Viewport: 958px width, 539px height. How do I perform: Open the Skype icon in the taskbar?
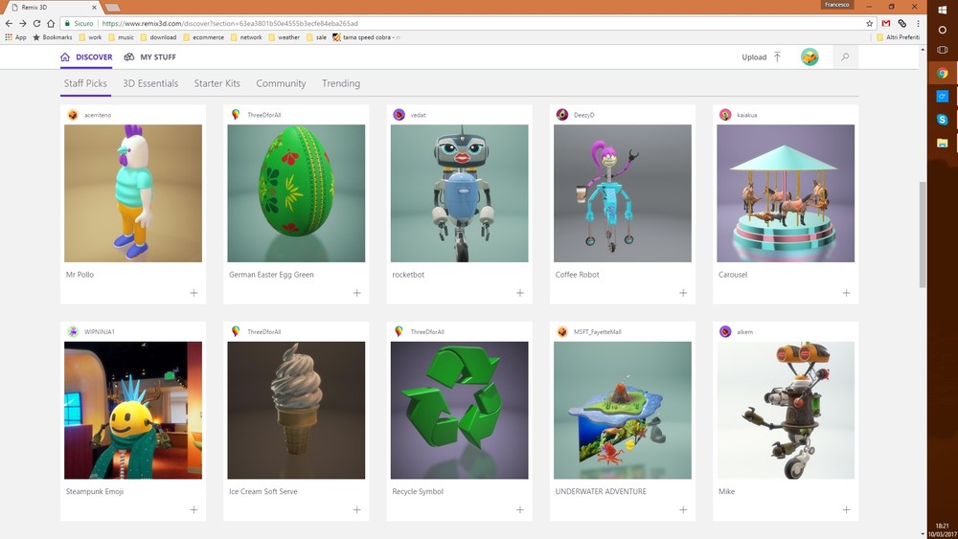pos(943,119)
